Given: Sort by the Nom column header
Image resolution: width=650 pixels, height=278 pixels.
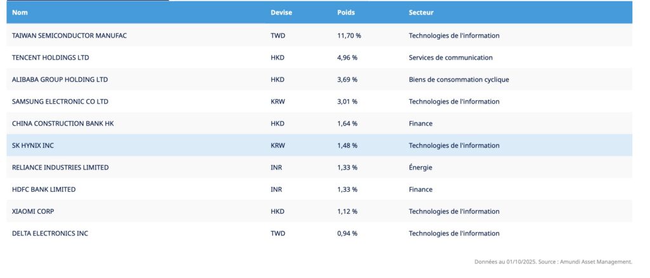Looking at the screenshot, I should click(x=20, y=13).
